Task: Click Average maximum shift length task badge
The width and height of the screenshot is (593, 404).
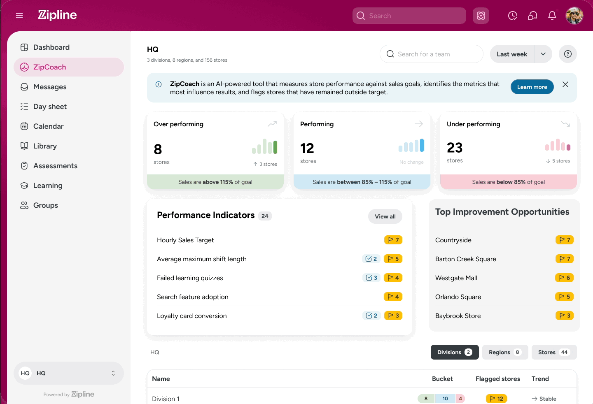Action: (371, 259)
